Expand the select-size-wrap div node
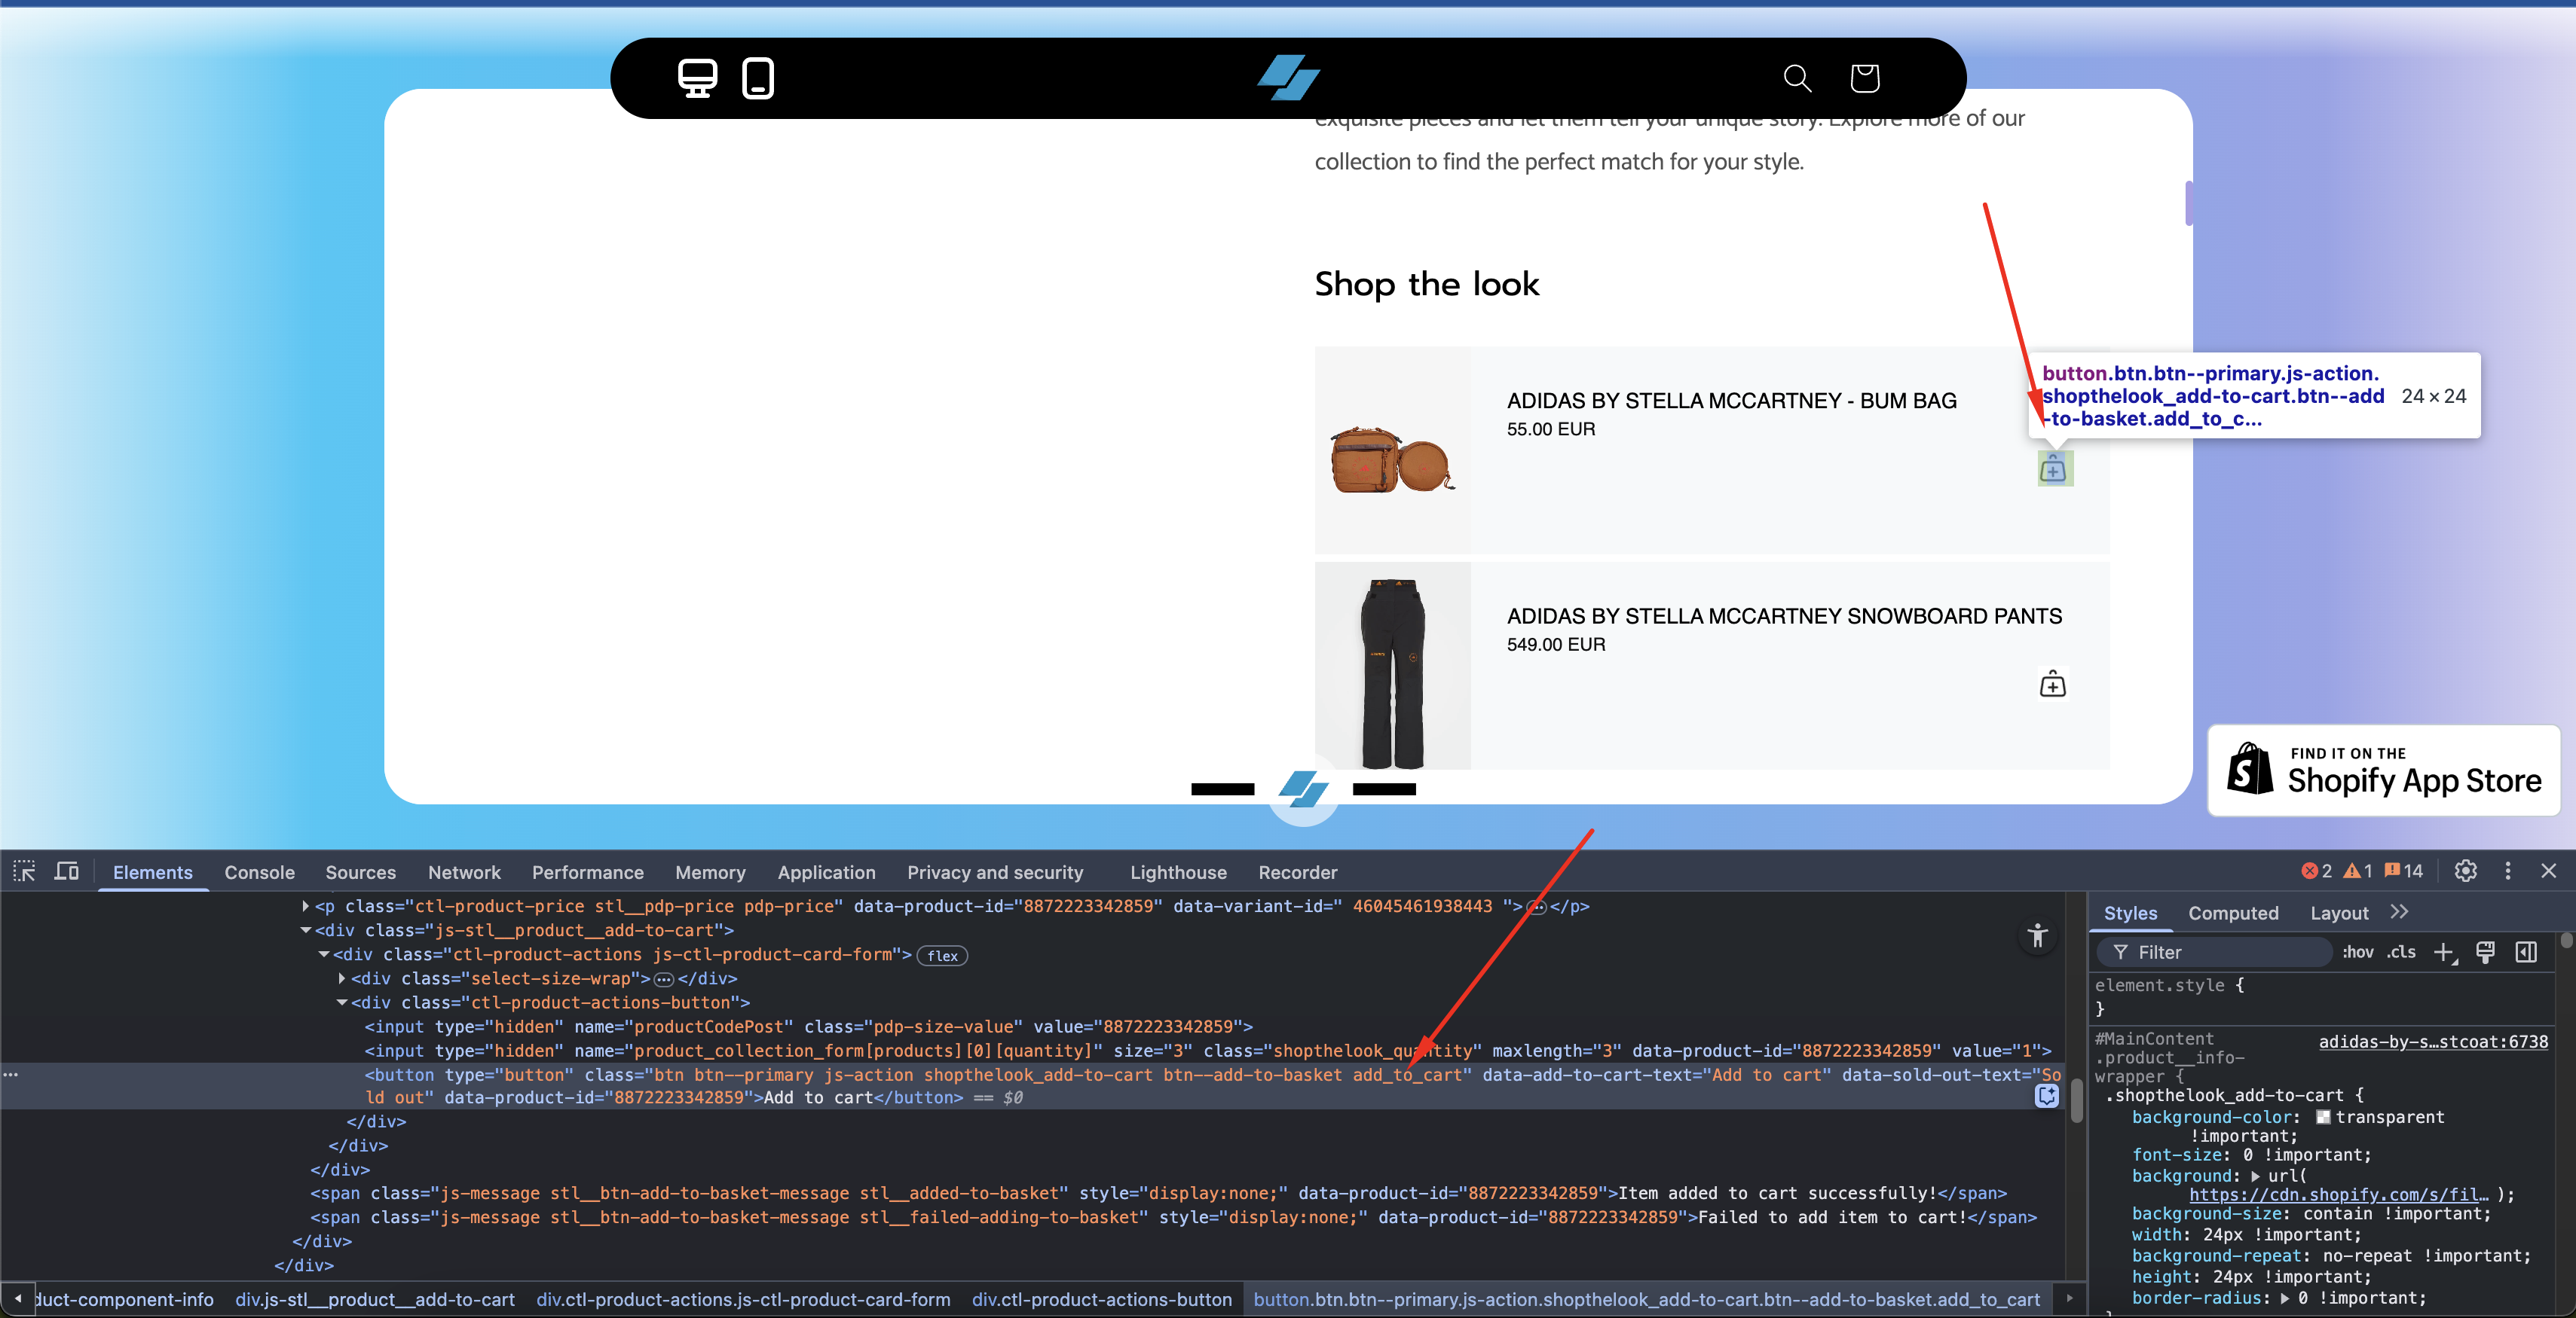The width and height of the screenshot is (2576, 1318). tap(342, 978)
